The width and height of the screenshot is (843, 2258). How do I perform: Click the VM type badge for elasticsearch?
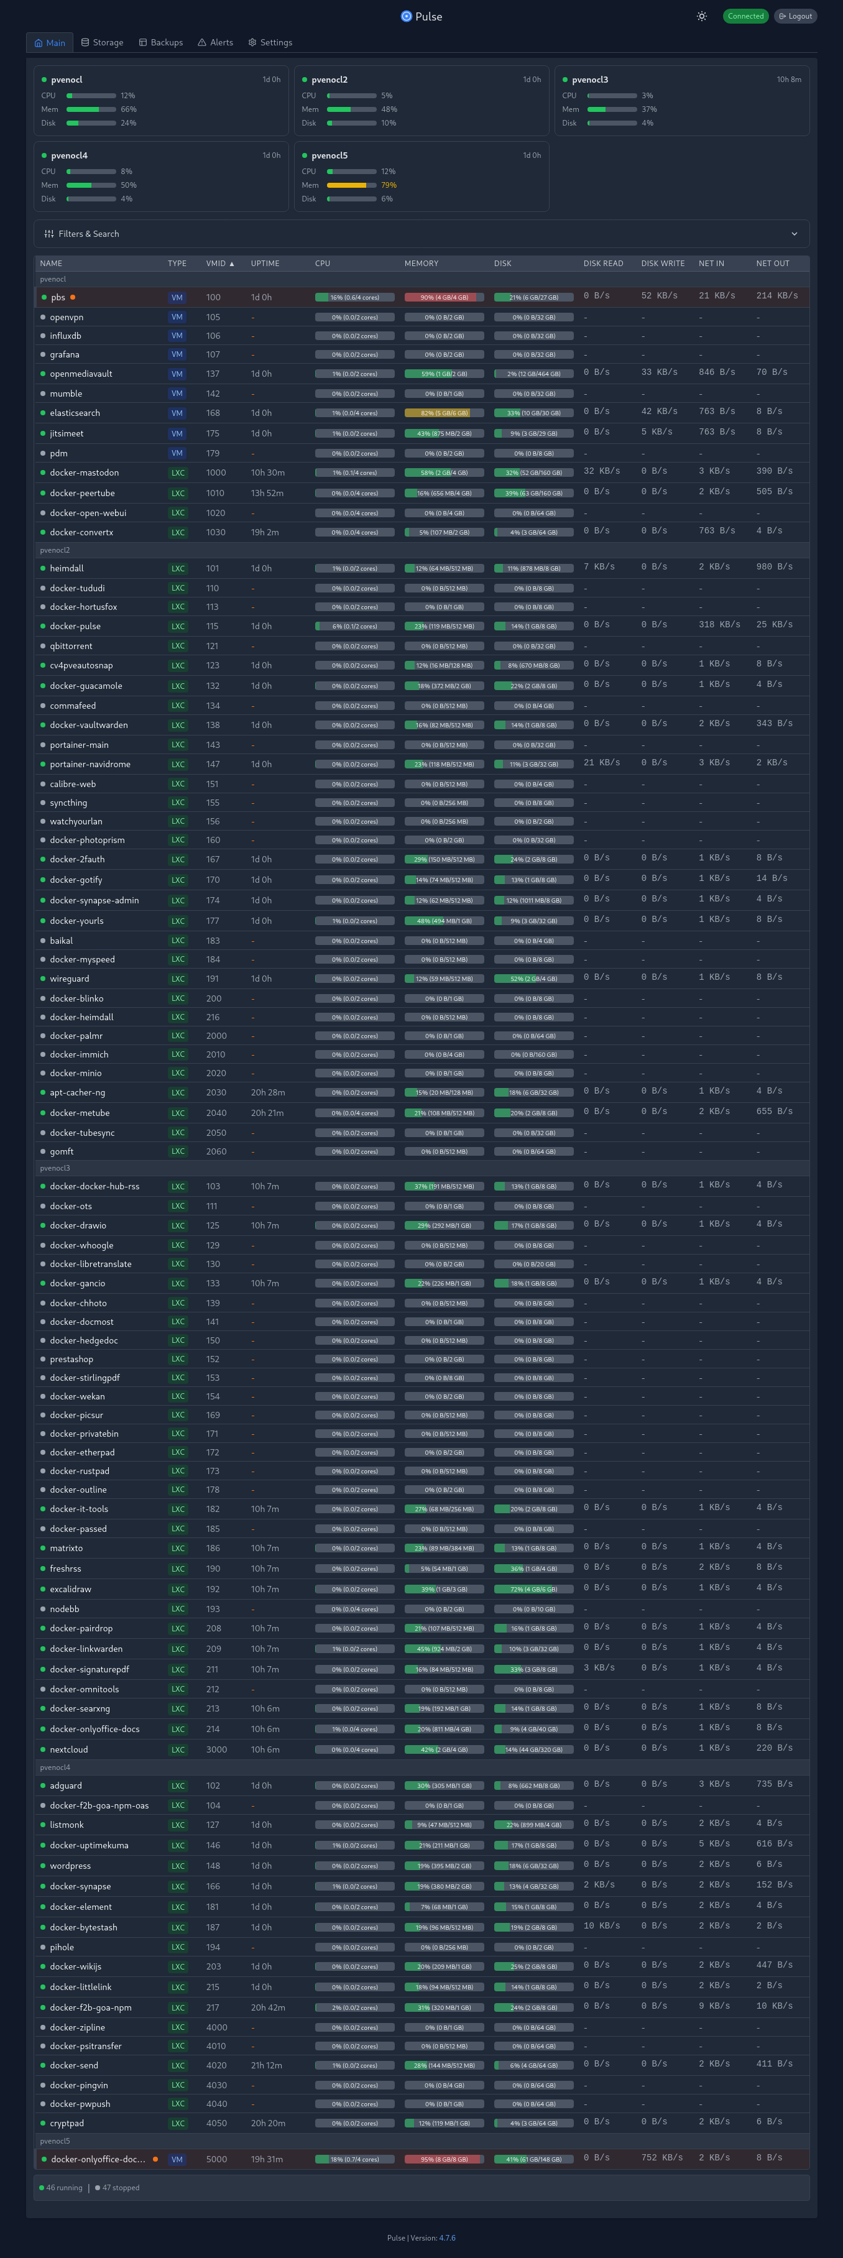pyautogui.click(x=177, y=413)
